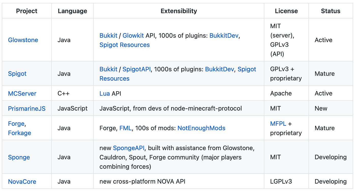The width and height of the screenshot is (356, 194).
Task: Click the Extensibility column header
Action: point(179,11)
